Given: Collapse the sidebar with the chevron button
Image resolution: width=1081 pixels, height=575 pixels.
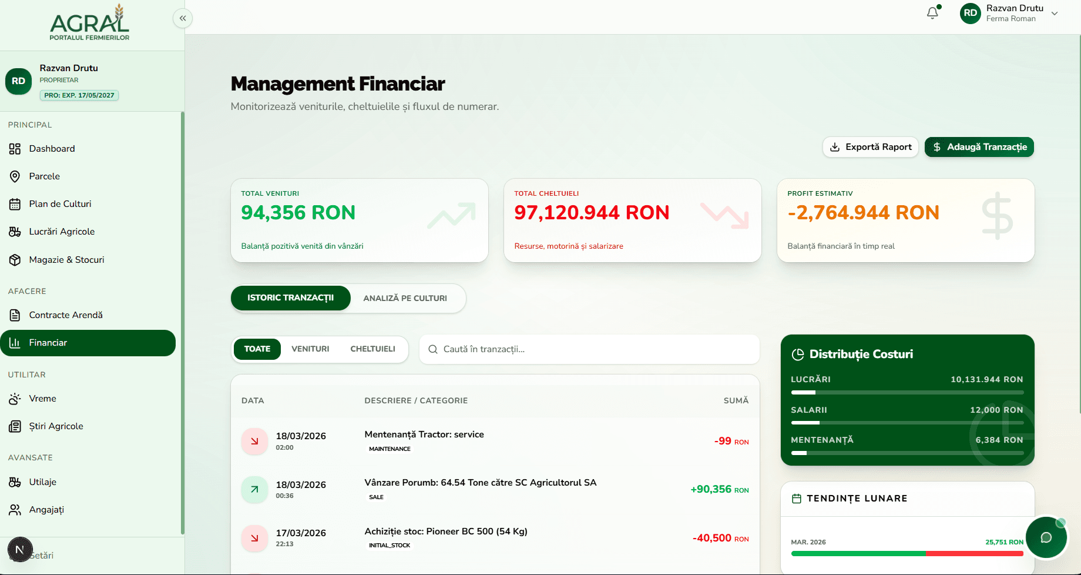Looking at the screenshot, I should pyautogui.click(x=182, y=18).
